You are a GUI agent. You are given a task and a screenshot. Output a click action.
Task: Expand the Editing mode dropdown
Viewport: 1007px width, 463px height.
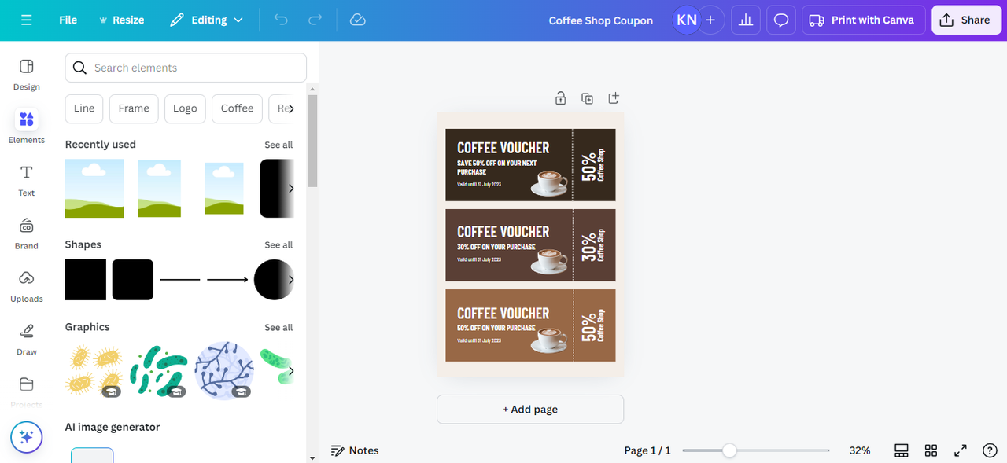pyautogui.click(x=207, y=20)
